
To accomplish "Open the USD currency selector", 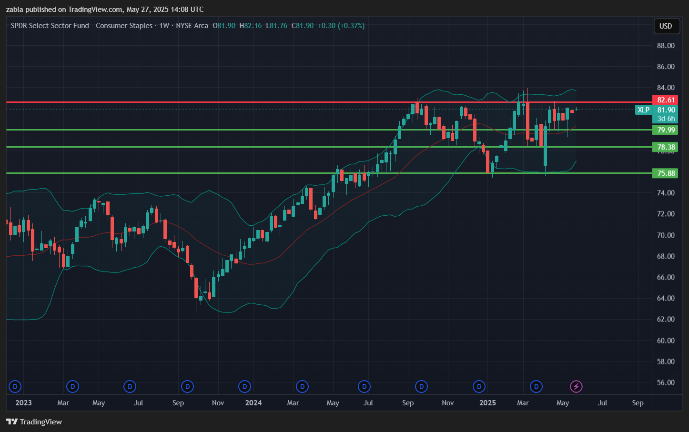I will (x=665, y=26).
